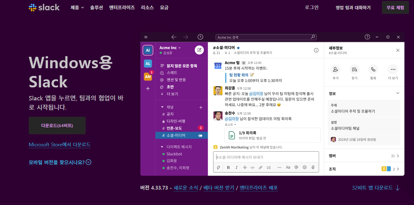Open 초안 in the sidebar
This screenshot has height=205, width=414.
(x=167, y=87)
